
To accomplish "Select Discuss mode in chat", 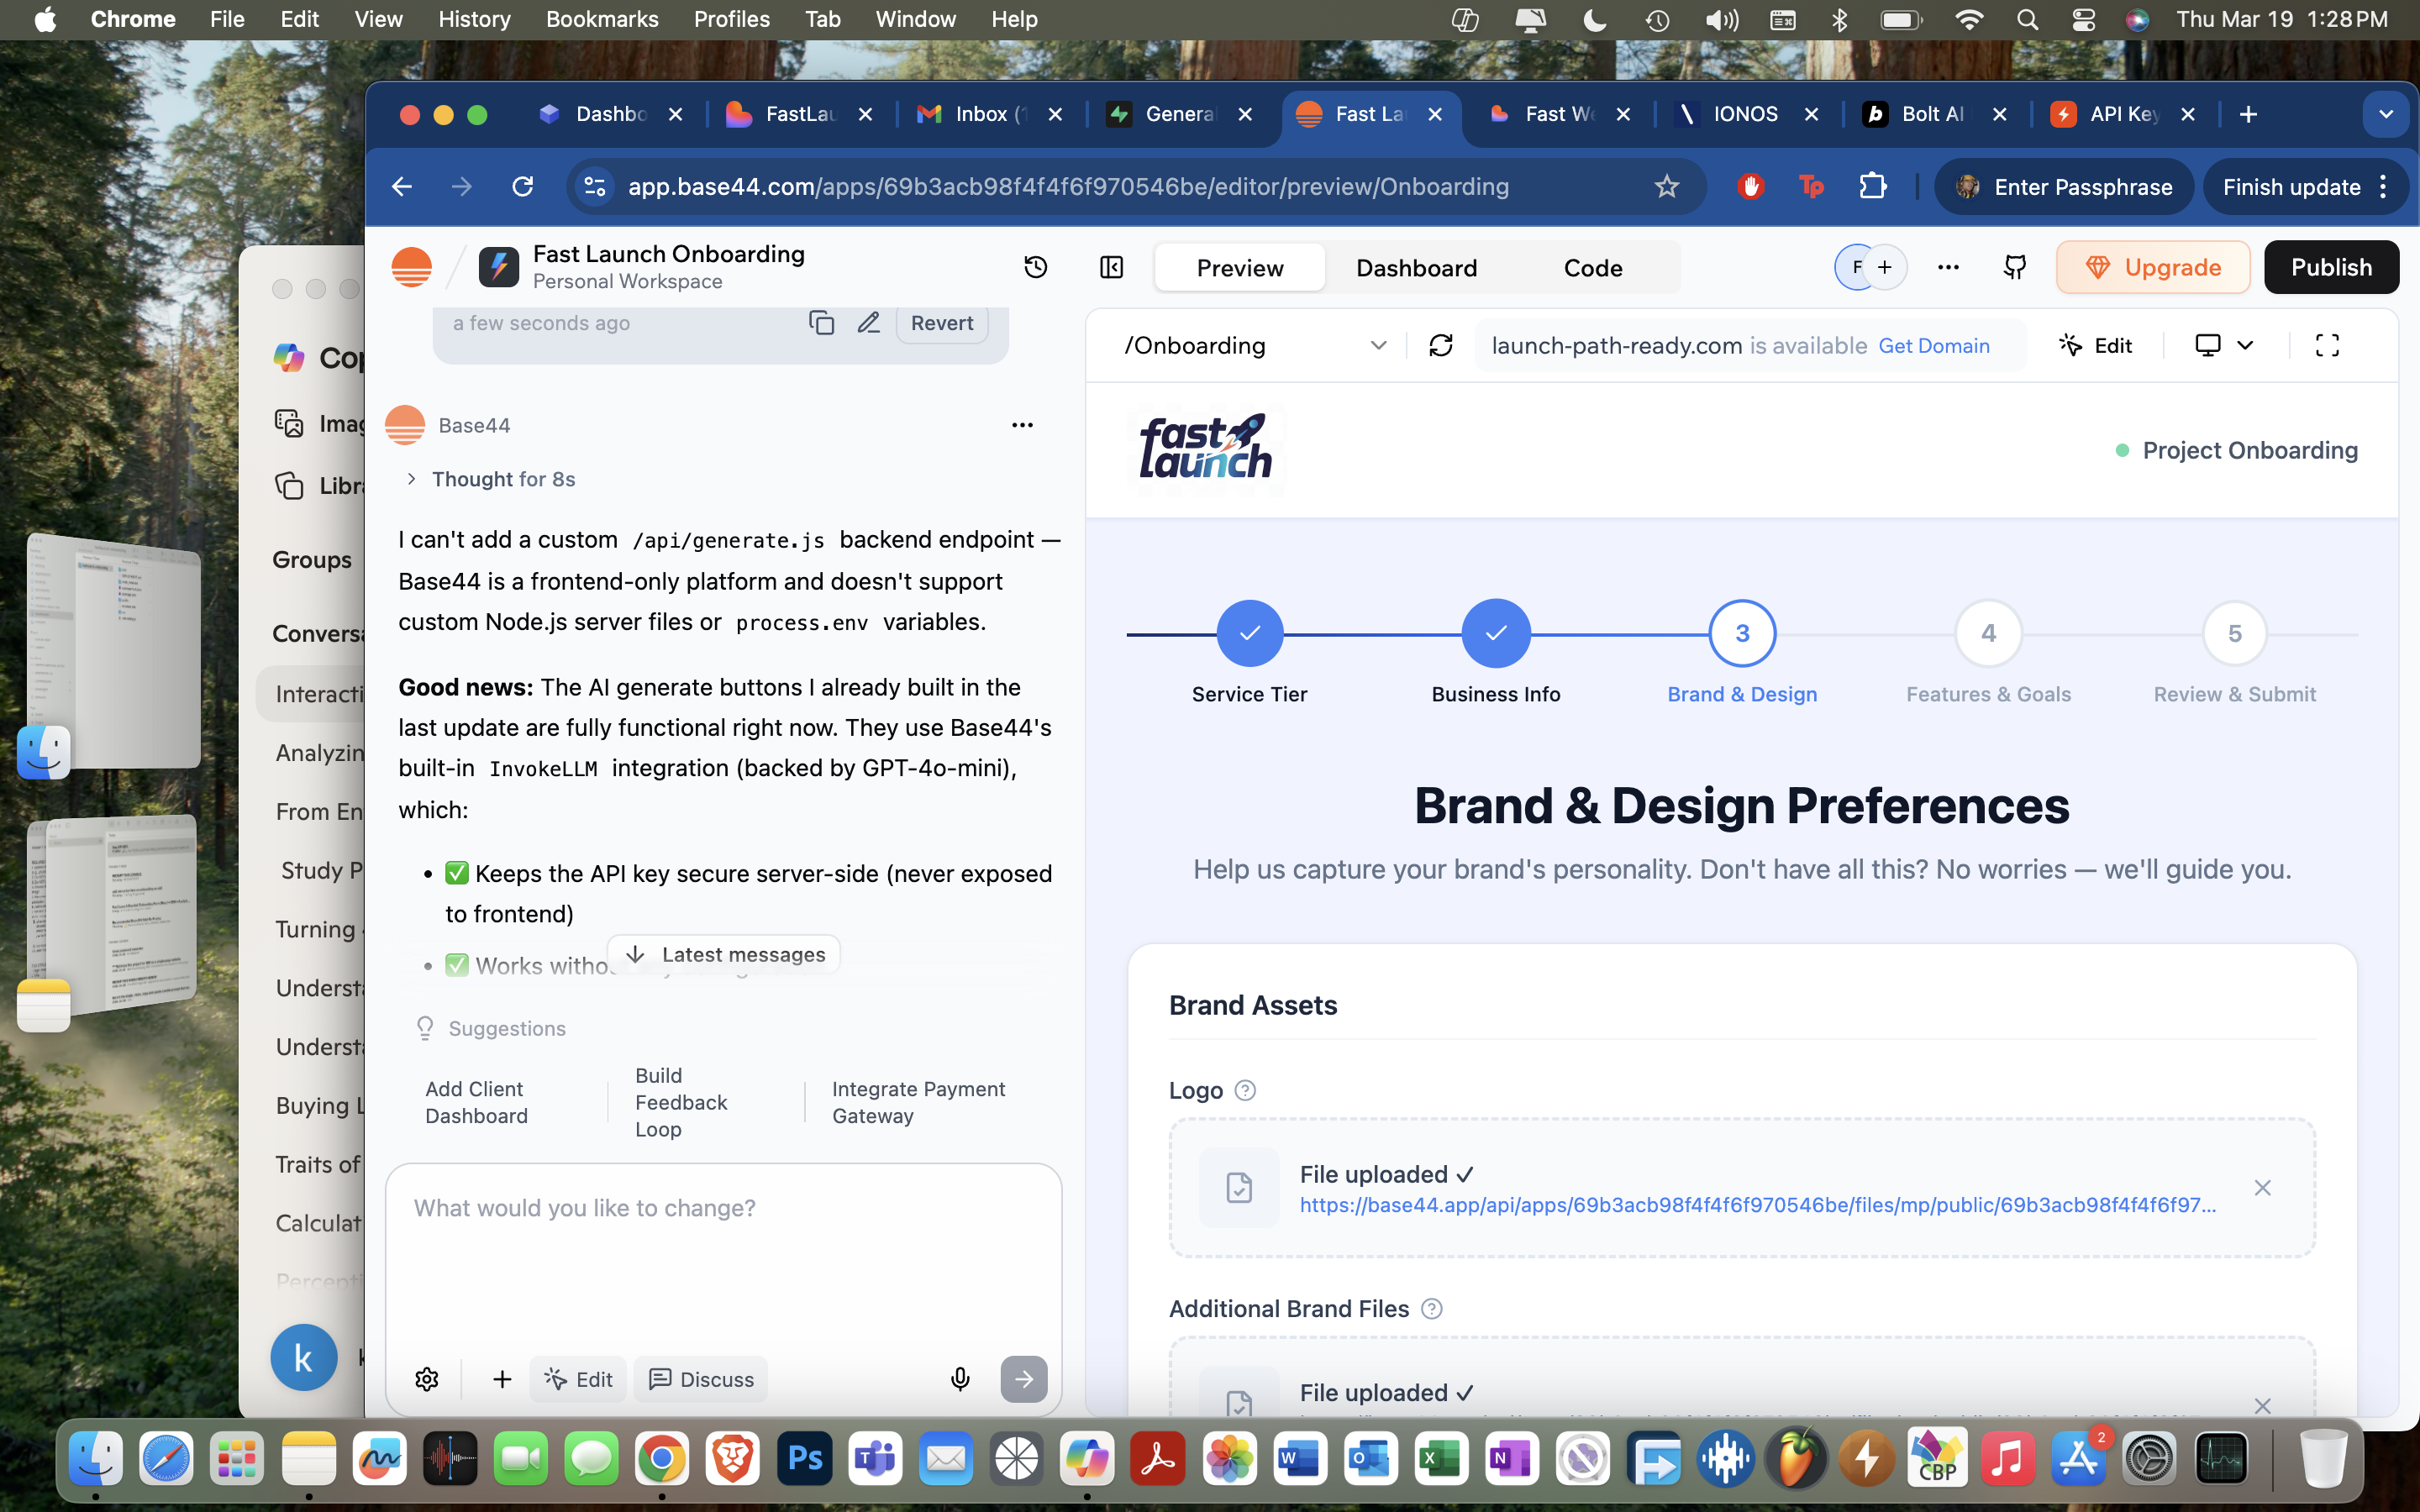I will coord(701,1379).
